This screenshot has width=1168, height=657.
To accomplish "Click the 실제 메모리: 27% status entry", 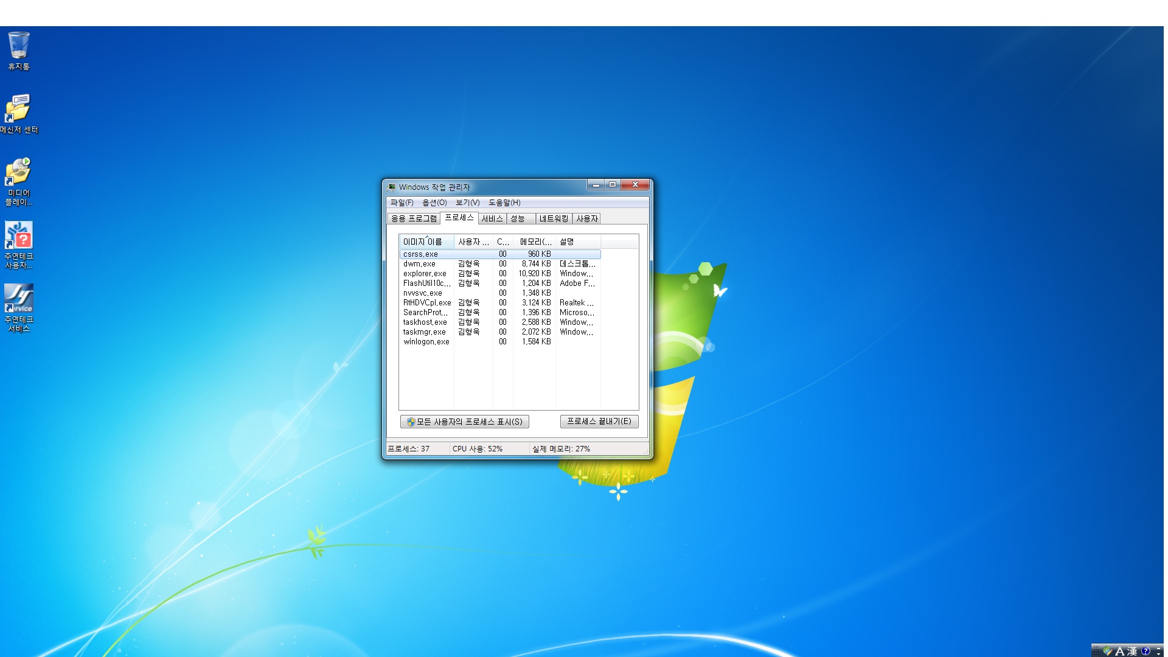I will tap(561, 449).
